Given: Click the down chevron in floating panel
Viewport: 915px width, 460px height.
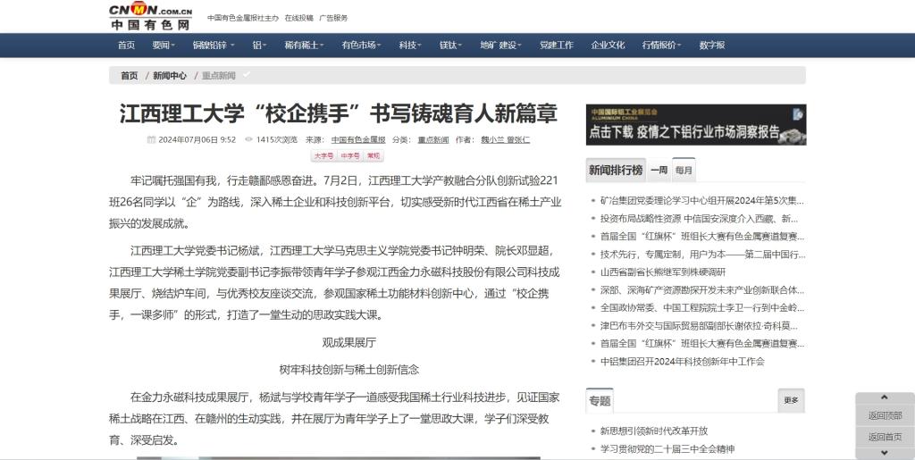Looking at the screenshot, I should tap(885, 454).
